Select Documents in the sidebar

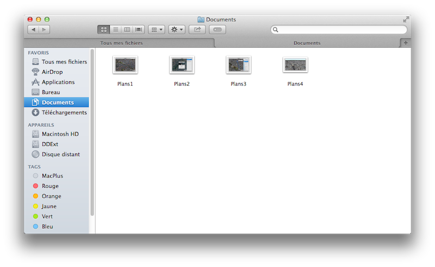[x=57, y=102]
